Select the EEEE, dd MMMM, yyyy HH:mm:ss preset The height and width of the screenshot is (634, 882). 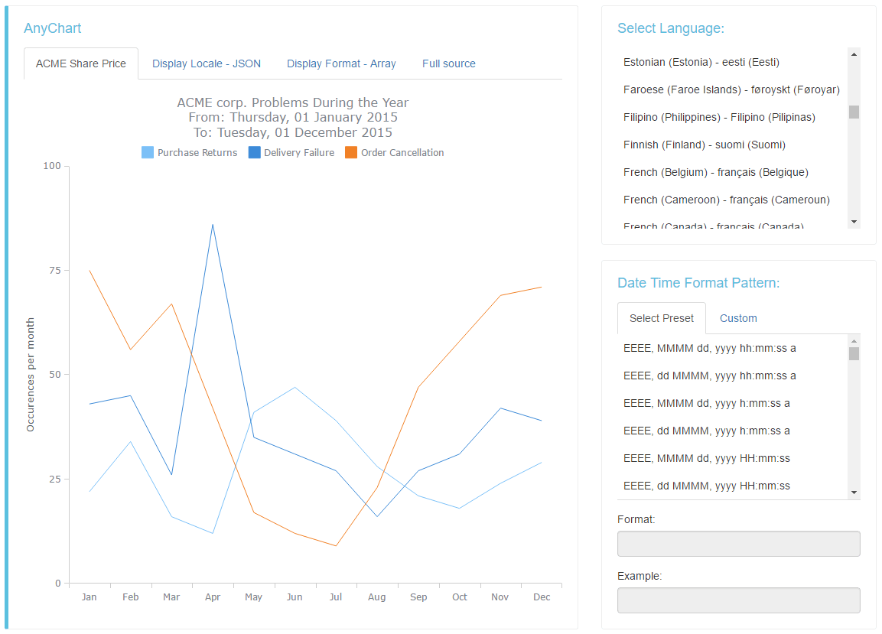tap(711, 486)
